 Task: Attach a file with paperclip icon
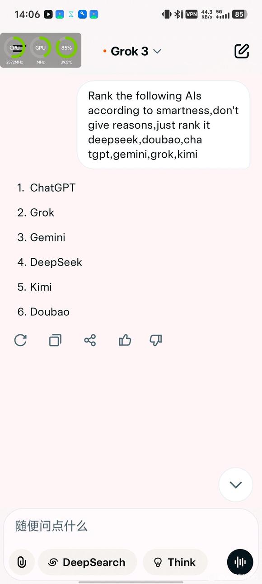click(x=21, y=562)
